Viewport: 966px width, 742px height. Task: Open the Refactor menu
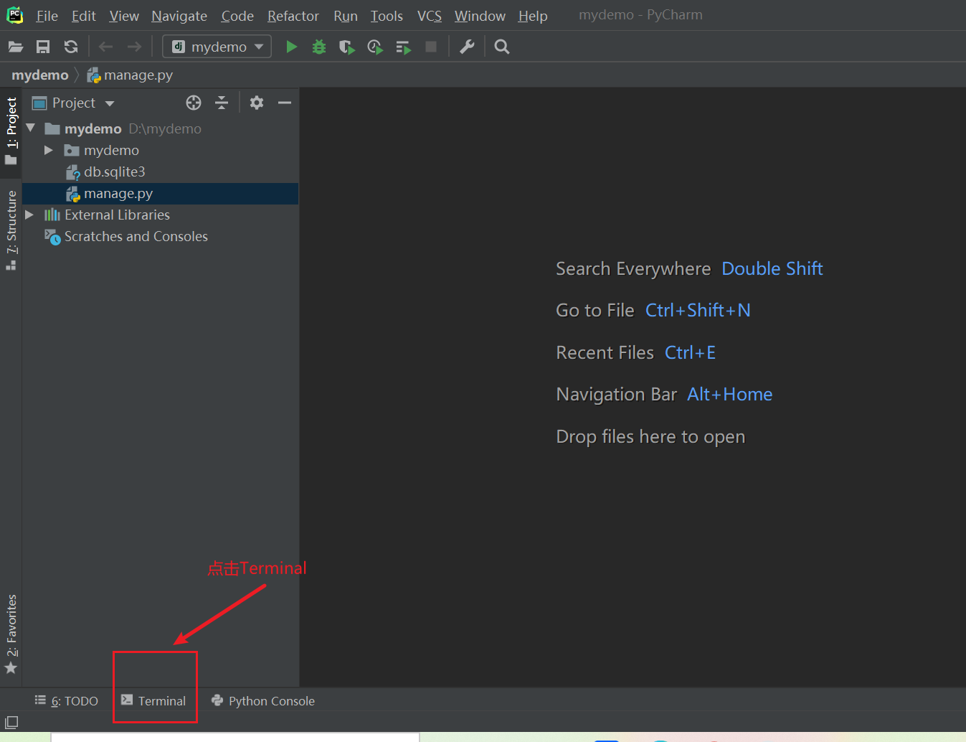pos(293,16)
